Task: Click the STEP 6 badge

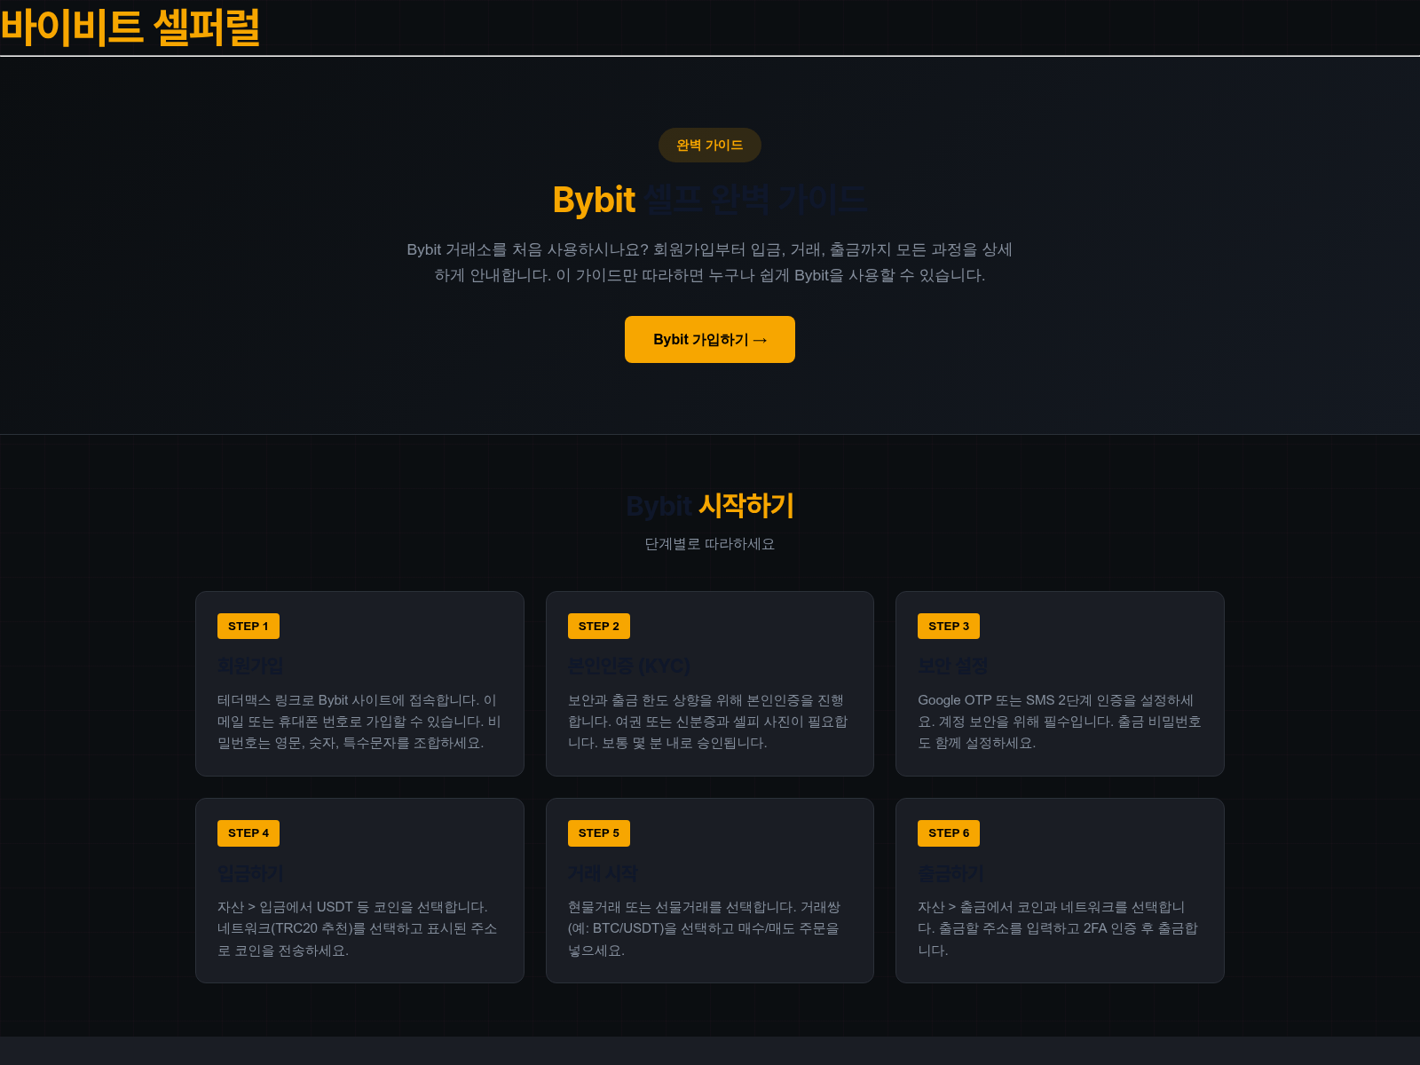Action: (949, 832)
